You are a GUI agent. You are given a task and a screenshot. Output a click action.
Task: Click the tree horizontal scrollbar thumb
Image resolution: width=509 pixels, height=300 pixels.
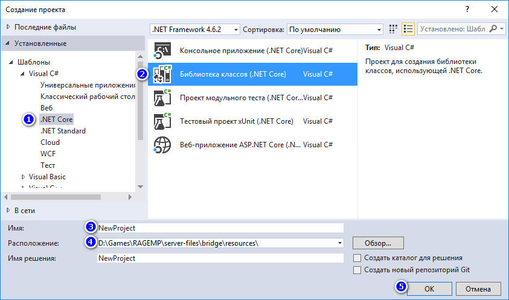tap(56, 197)
